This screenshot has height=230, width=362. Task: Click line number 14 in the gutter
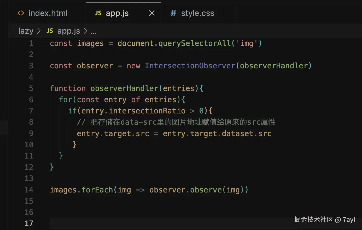[x=29, y=190]
